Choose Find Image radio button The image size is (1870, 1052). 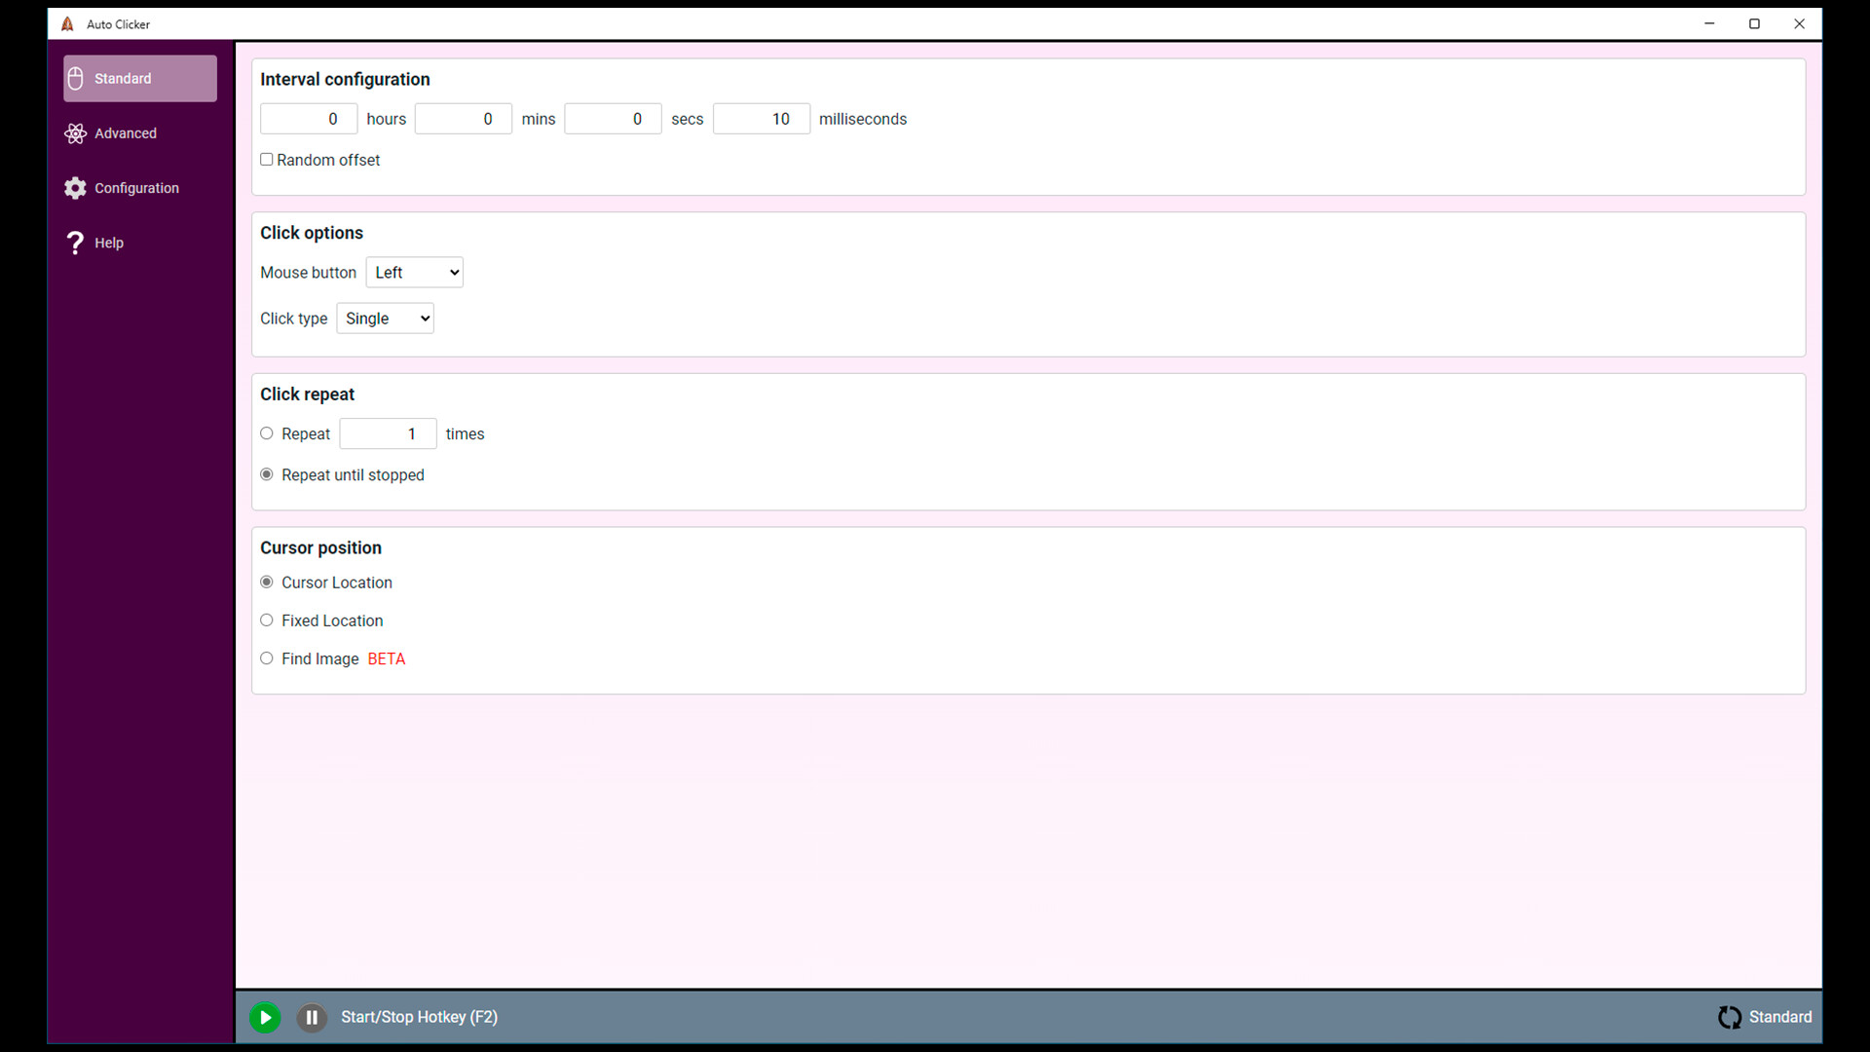pos(266,658)
